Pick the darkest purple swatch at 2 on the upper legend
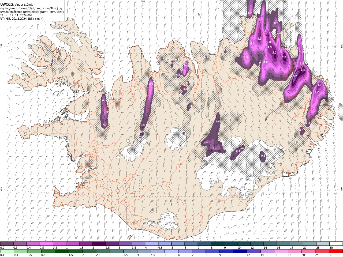The image size is (343, 257). point(99,244)
